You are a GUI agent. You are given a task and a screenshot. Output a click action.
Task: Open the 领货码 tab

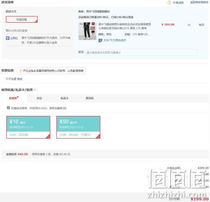tap(89, 98)
